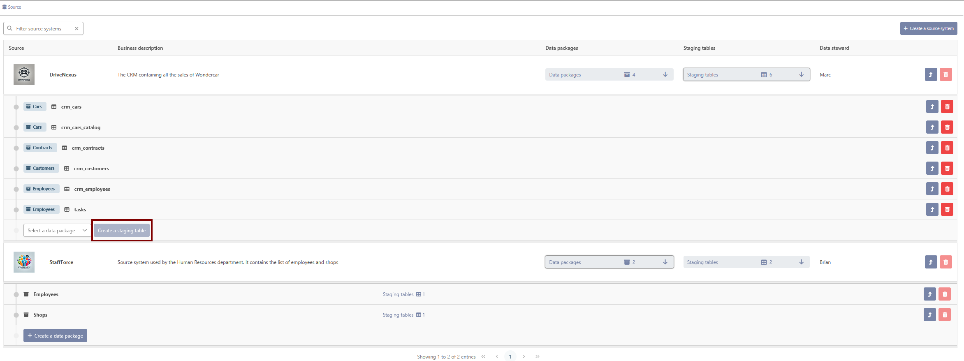Collapse DriveNexus Staging tables list

pos(746,74)
